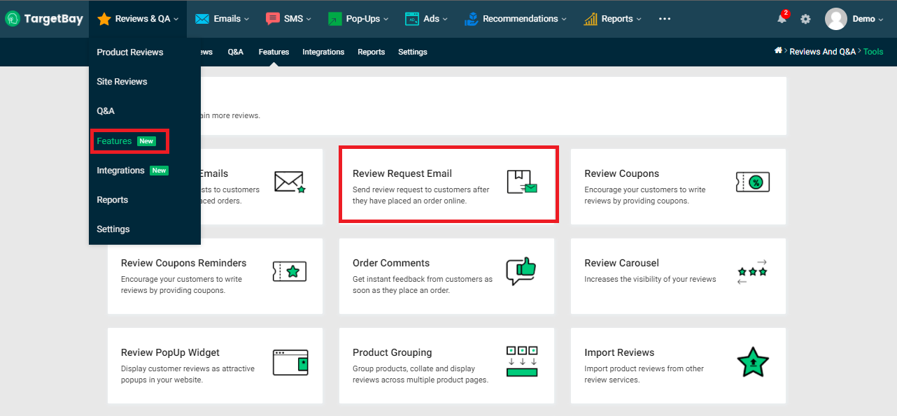Switch to the Q&A tab in sub-navigation
This screenshot has height=416, width=897.
click(236, 52)
